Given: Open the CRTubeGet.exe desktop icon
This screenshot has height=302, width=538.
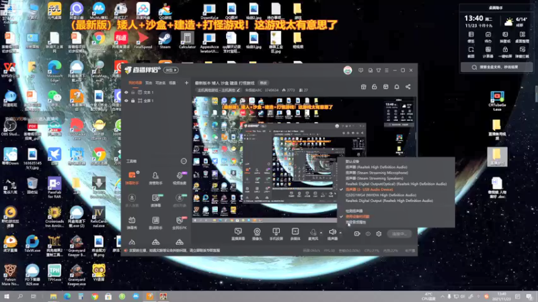Looking at the screenshot, I should click(497, 101).
